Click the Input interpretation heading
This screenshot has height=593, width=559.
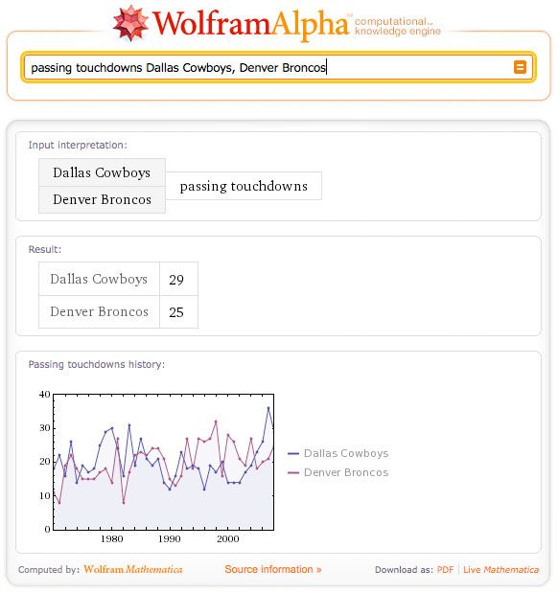[78, 145]
